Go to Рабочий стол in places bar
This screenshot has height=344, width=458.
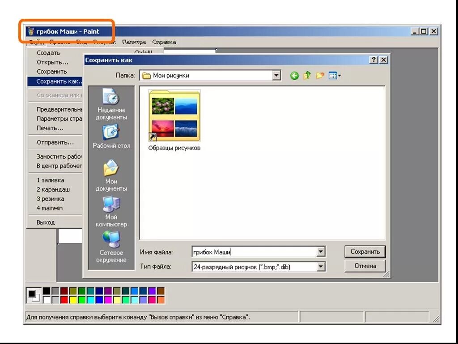(x=111, y=137)
